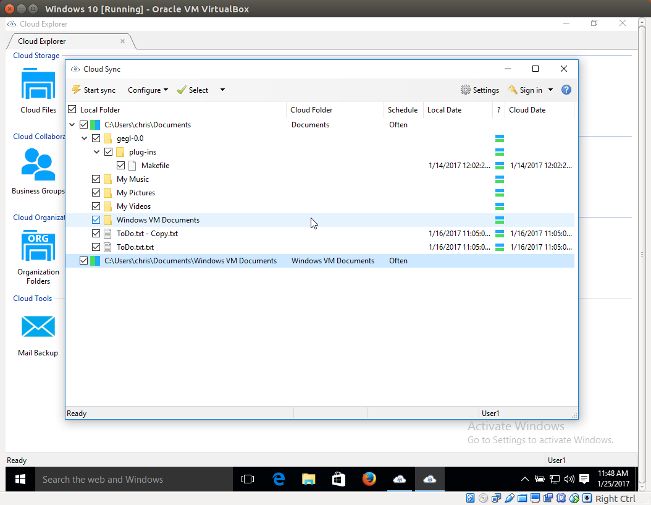The width and height of the screenshot is (651, 505).
Task: Collapse plug-ins tree node
Action: [97, 152]
